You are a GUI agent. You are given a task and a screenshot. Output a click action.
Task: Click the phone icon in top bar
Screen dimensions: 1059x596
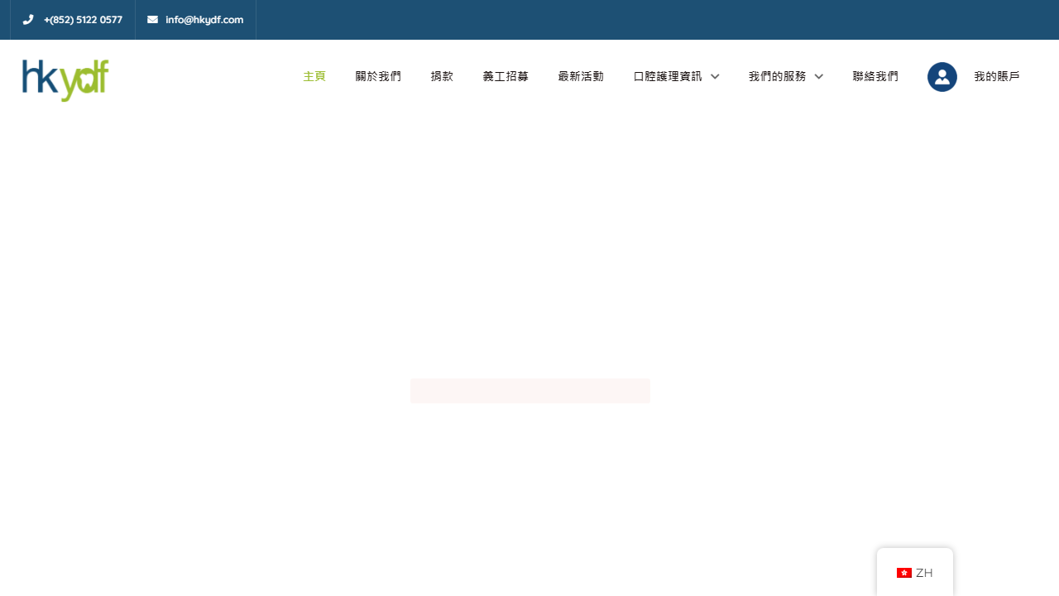tap(28, 20)
